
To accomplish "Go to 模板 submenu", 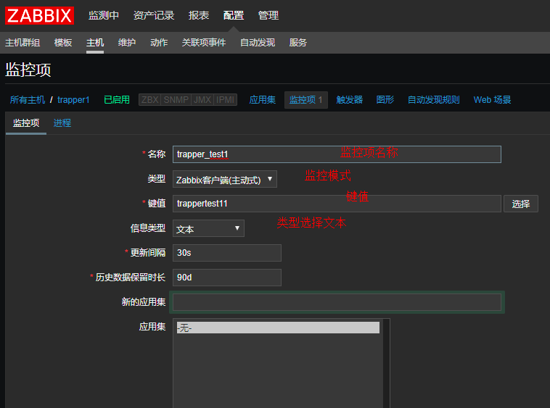I will click(63, 43).
